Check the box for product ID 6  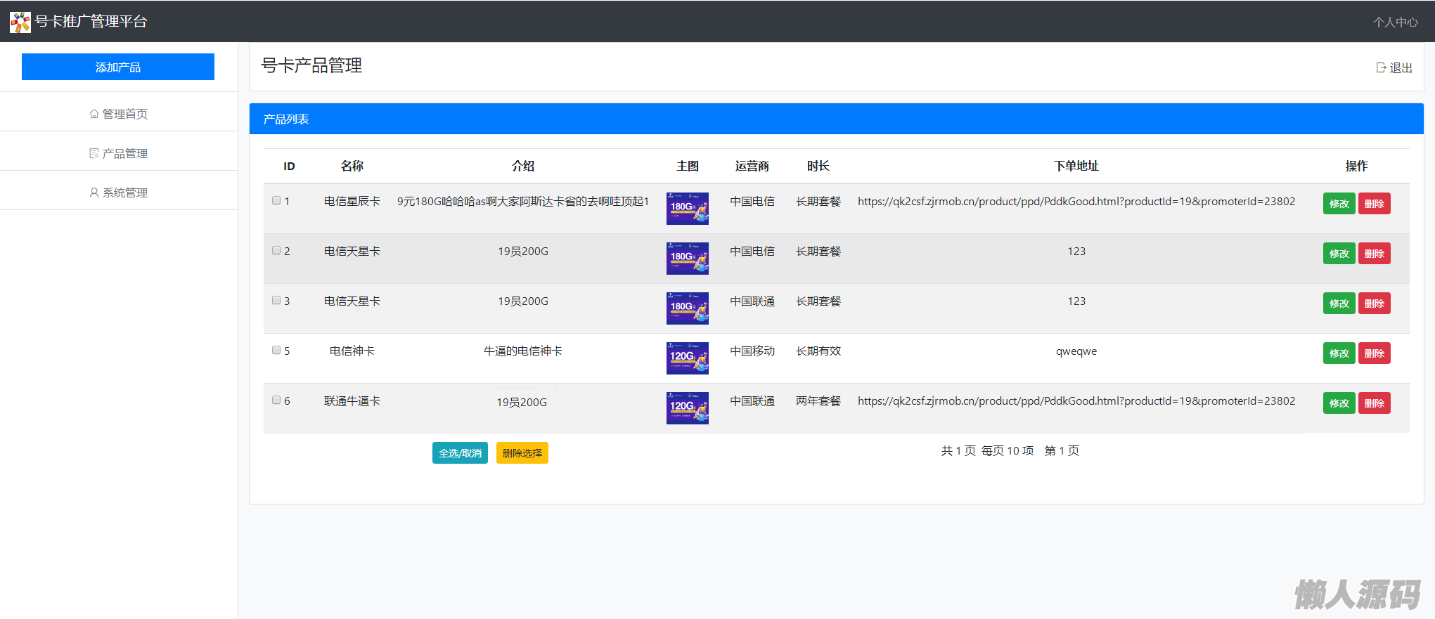point(276,400)
